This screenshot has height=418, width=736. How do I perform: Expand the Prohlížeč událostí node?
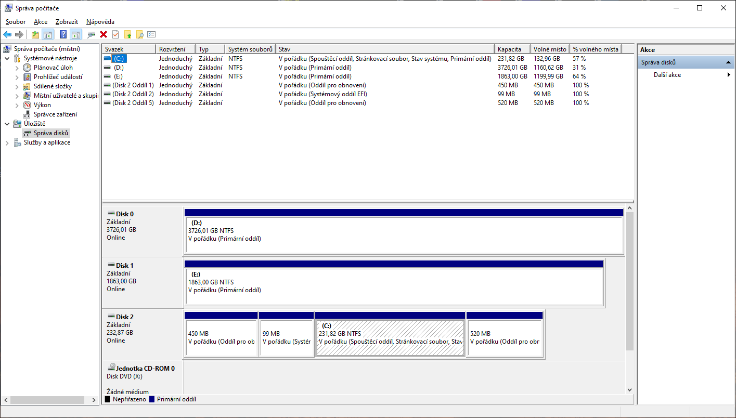(17, 77)
